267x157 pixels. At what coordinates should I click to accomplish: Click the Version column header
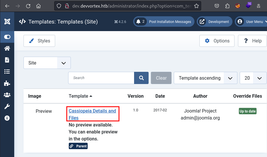(136, 96)
